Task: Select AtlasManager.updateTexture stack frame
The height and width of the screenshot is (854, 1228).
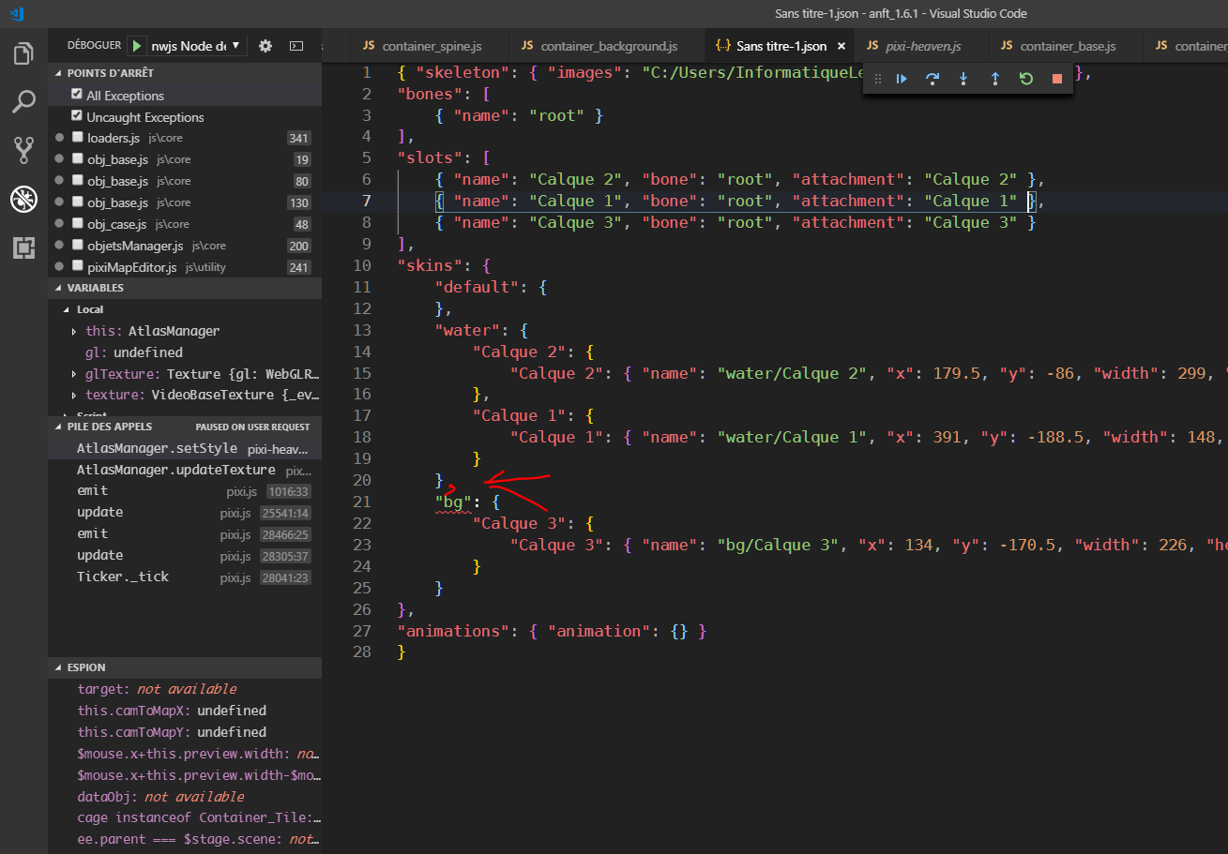Action: 185,470
